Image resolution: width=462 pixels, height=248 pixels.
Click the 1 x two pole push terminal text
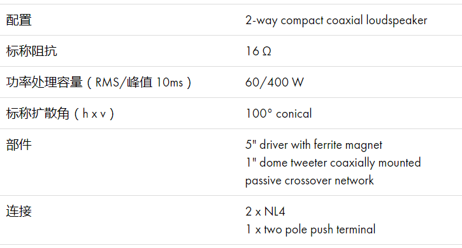310,230
